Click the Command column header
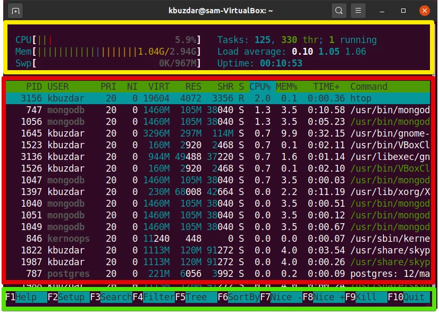This screenshot has height=313, width=439. (x=369, y=87)
